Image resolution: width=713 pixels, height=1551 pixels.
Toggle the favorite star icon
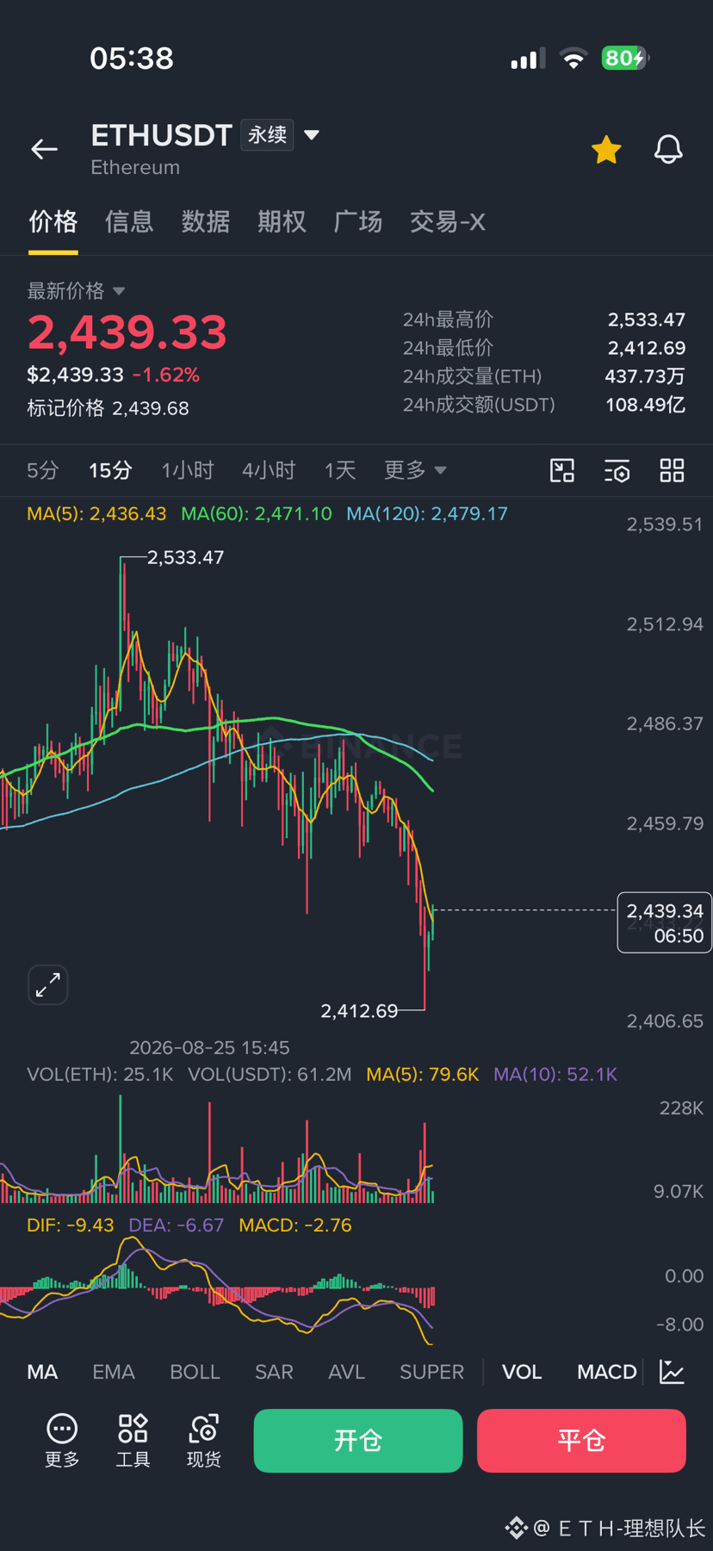pos(606,150)
